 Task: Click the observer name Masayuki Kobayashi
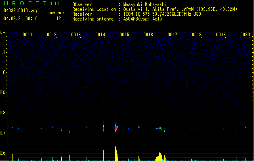pos(145,4)
